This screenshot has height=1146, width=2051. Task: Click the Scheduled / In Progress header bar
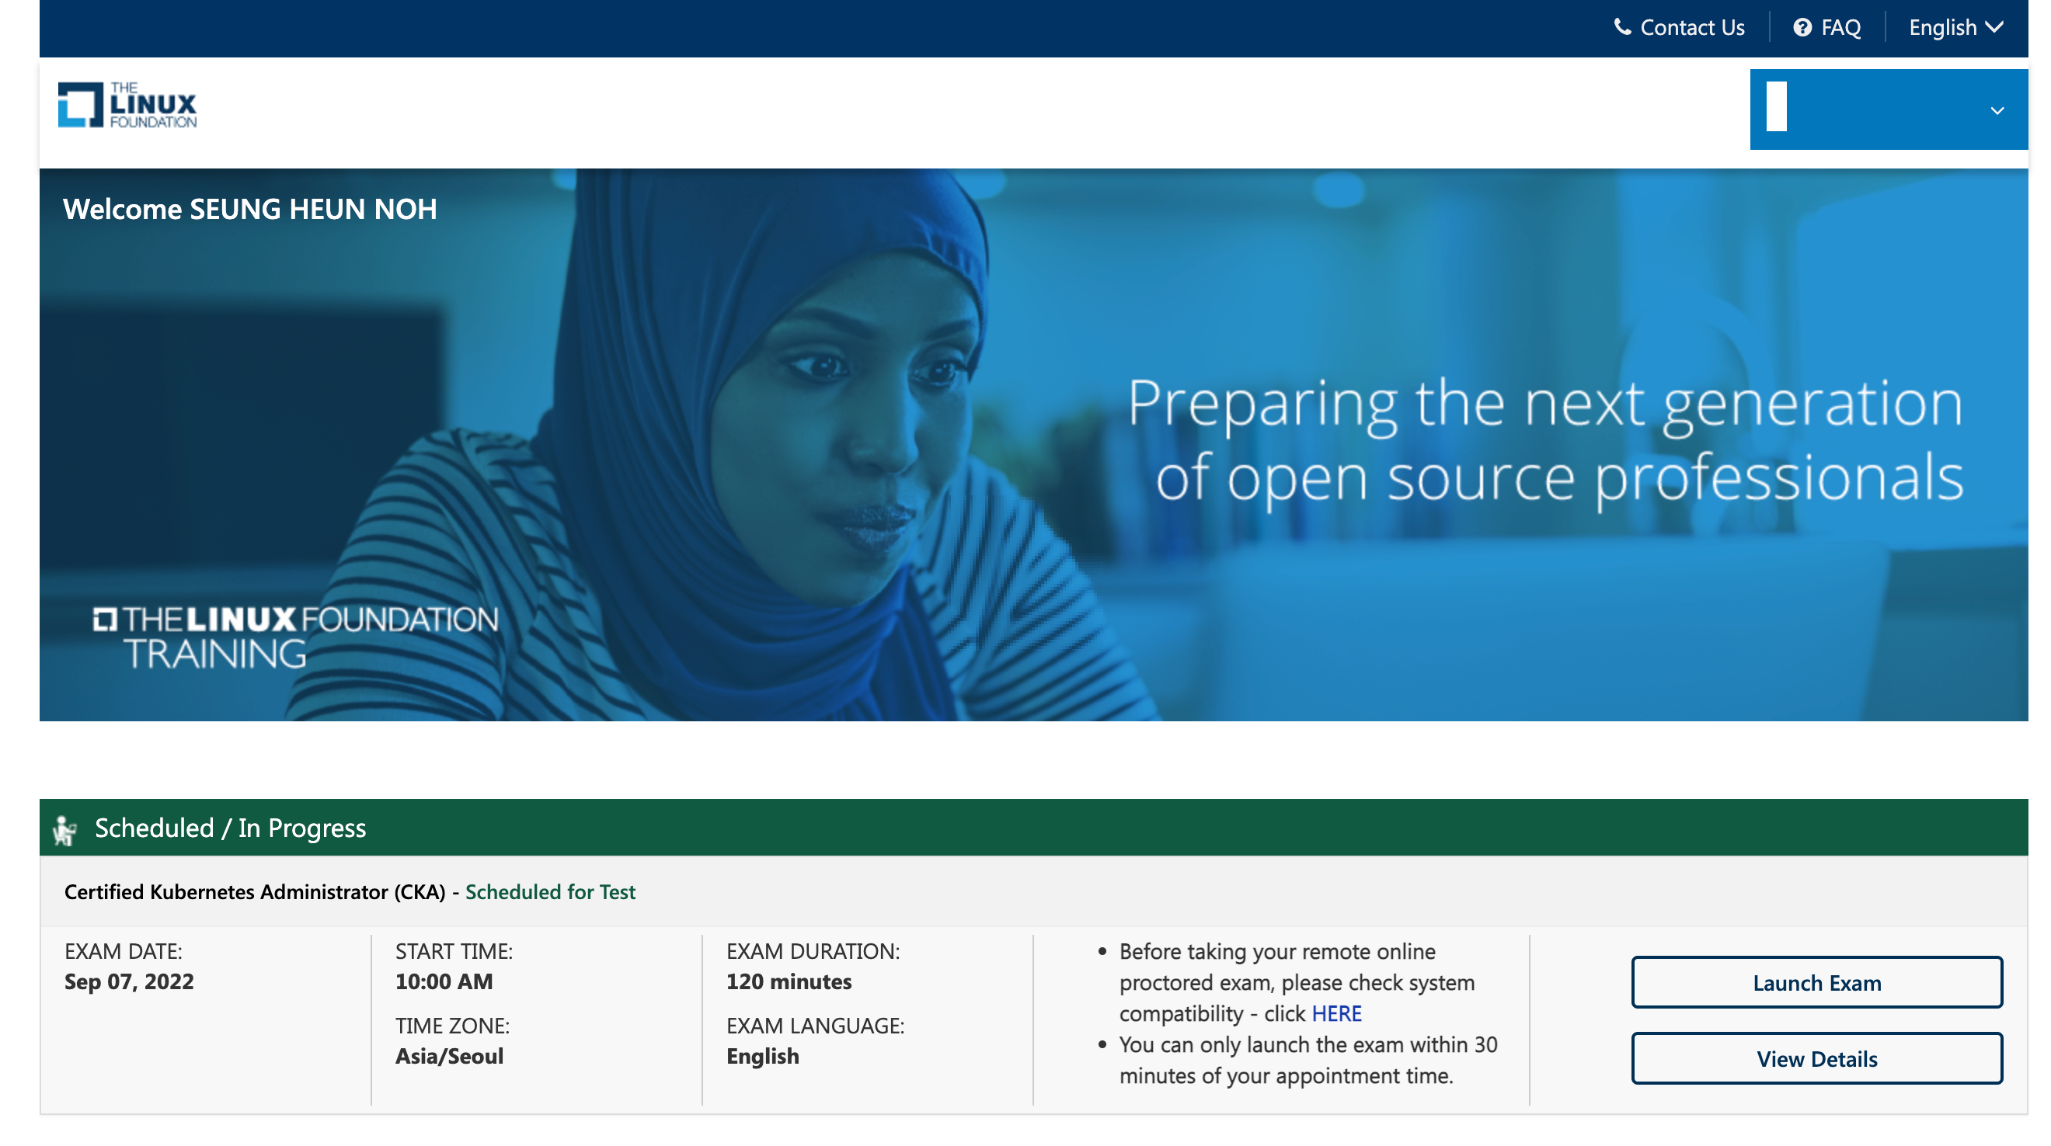click(x=1033, y=828)
